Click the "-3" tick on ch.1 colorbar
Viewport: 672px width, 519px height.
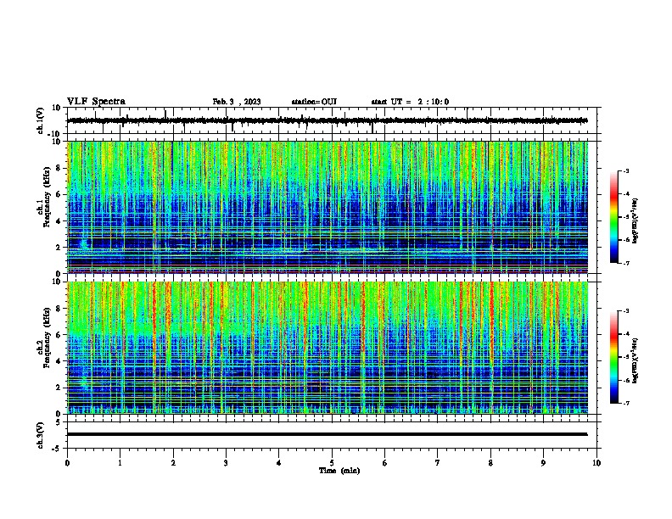click(625, 170)
